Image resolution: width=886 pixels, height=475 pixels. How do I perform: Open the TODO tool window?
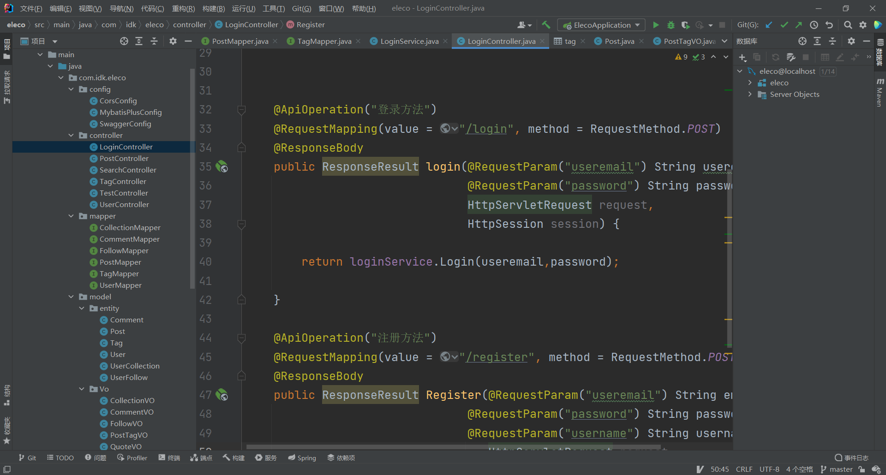click(60, 457)
